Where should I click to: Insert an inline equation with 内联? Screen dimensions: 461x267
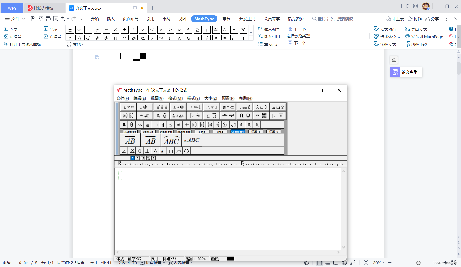pyautogui.click(x=11, y=29)
